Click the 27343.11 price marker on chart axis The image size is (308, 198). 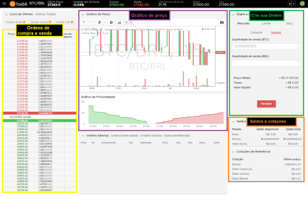pos(220,52)
